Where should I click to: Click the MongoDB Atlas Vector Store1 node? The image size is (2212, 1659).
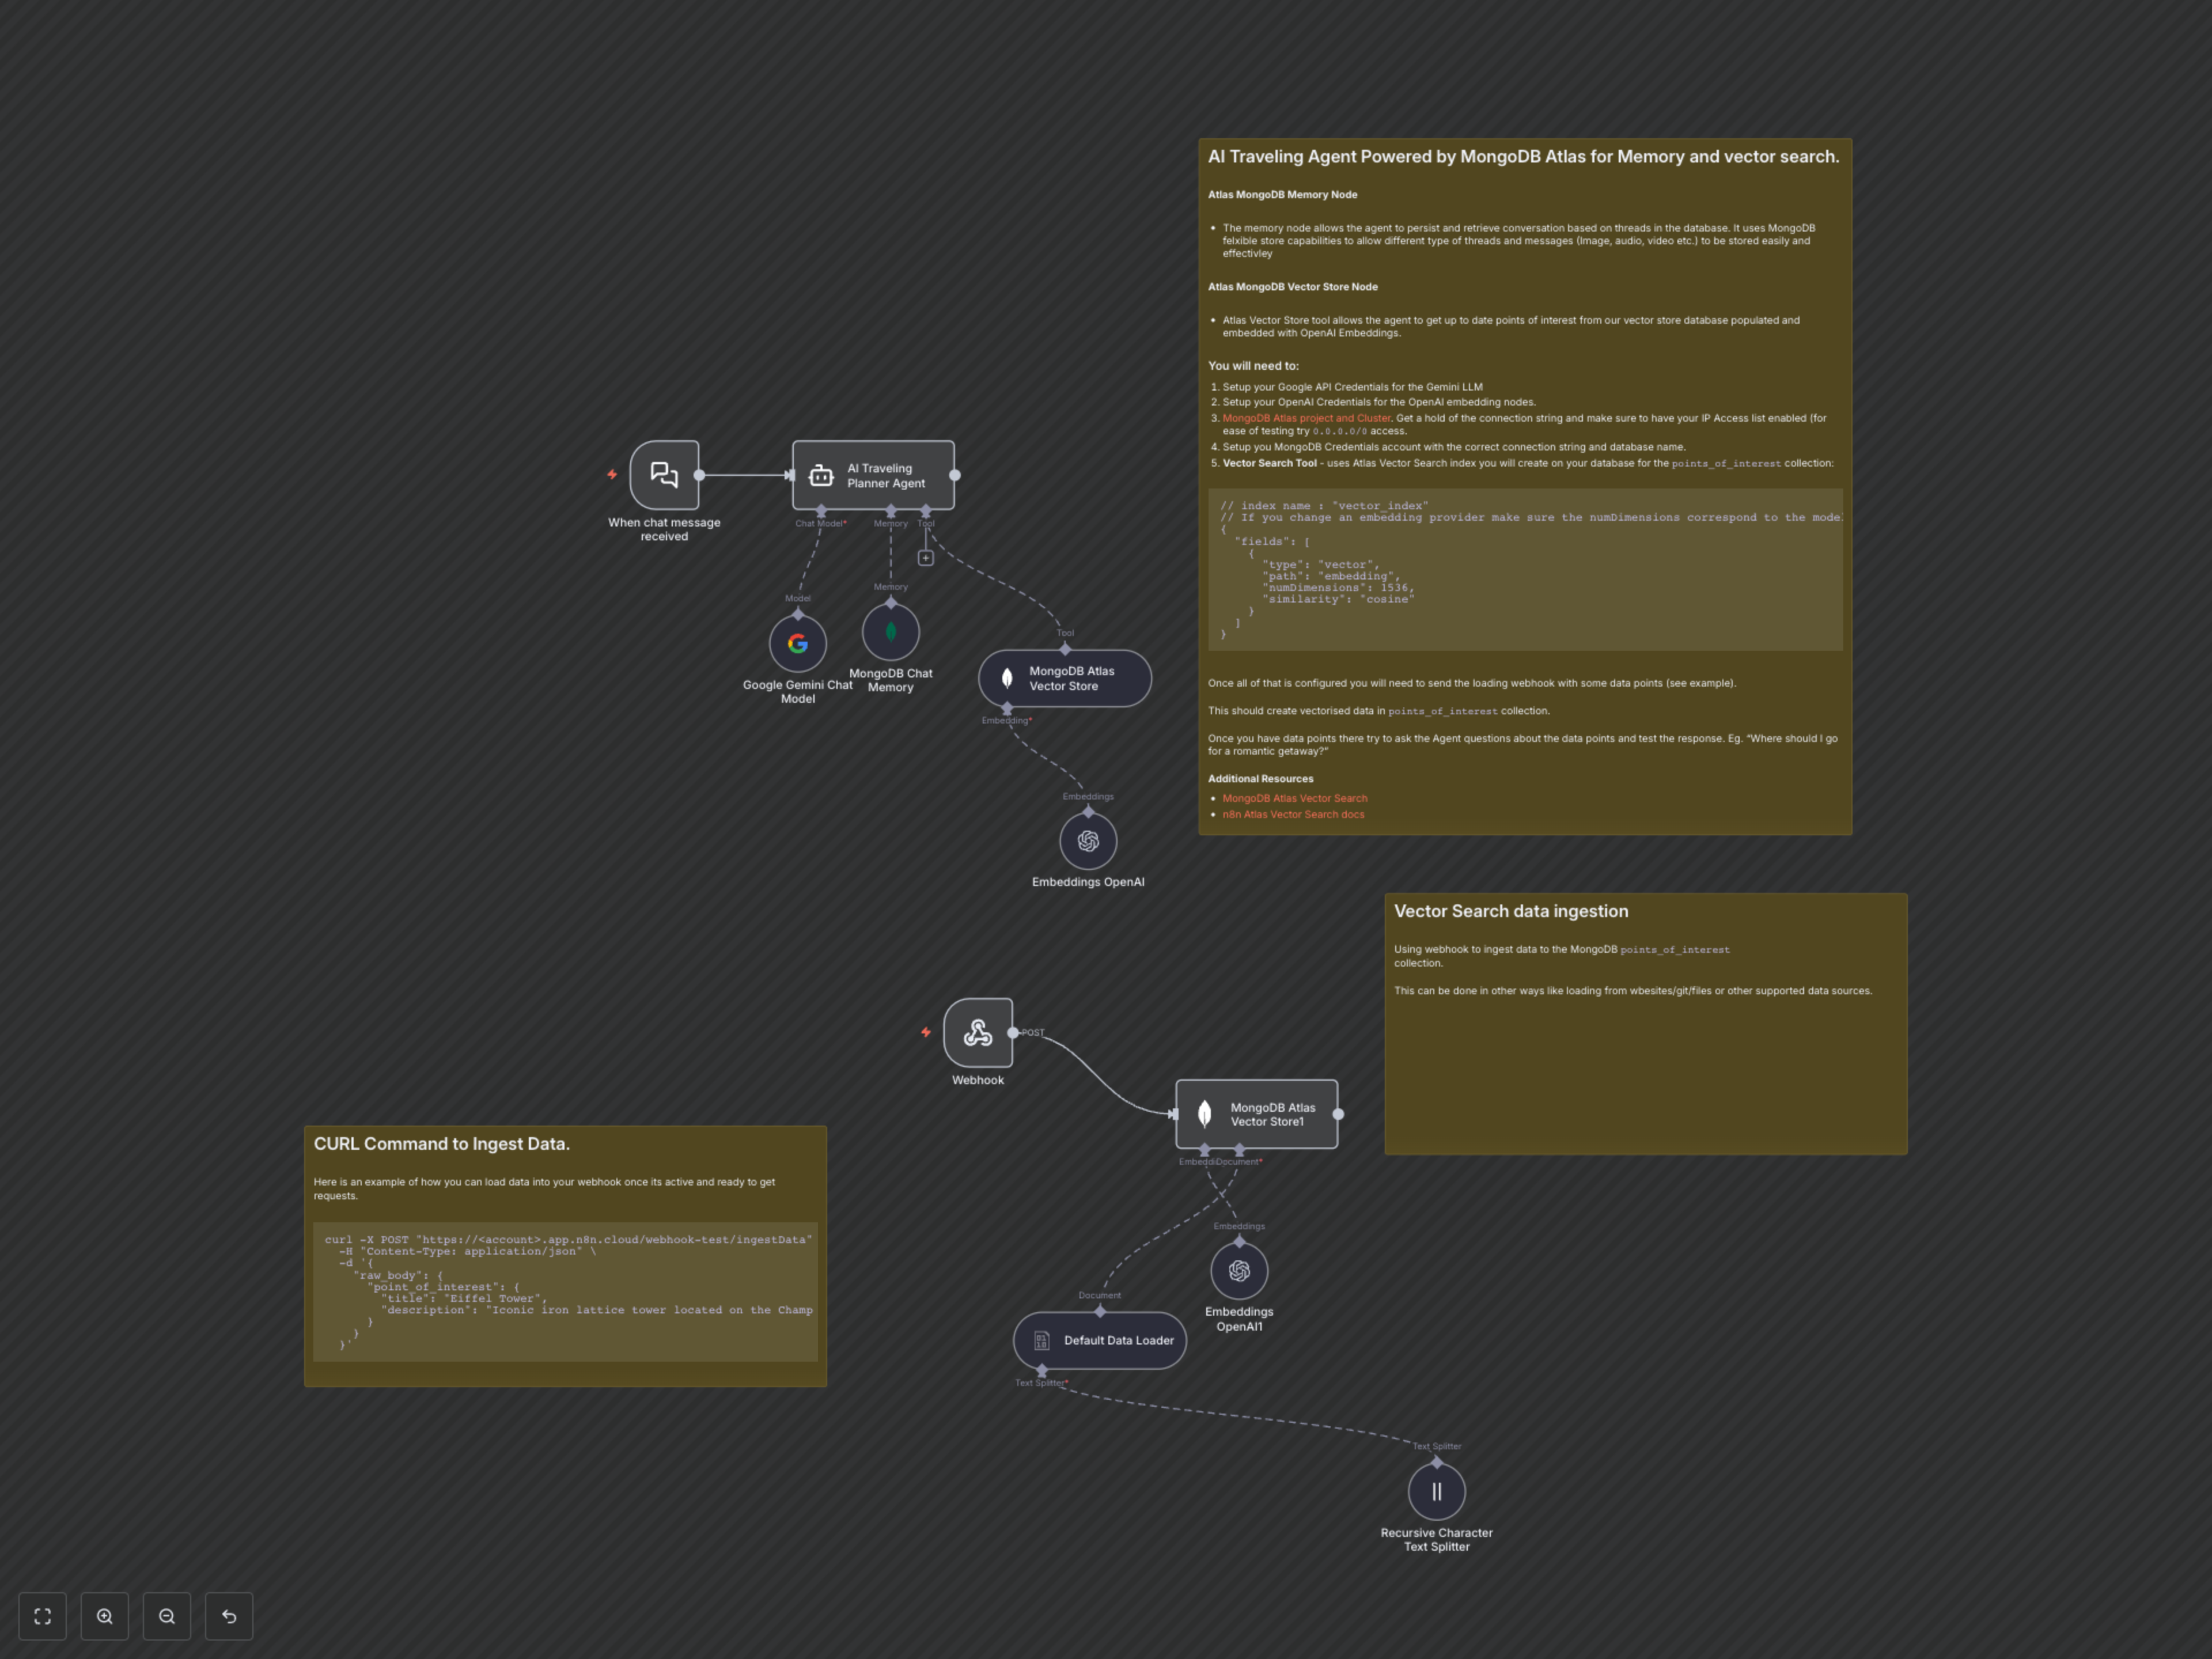point(1256,1114)
